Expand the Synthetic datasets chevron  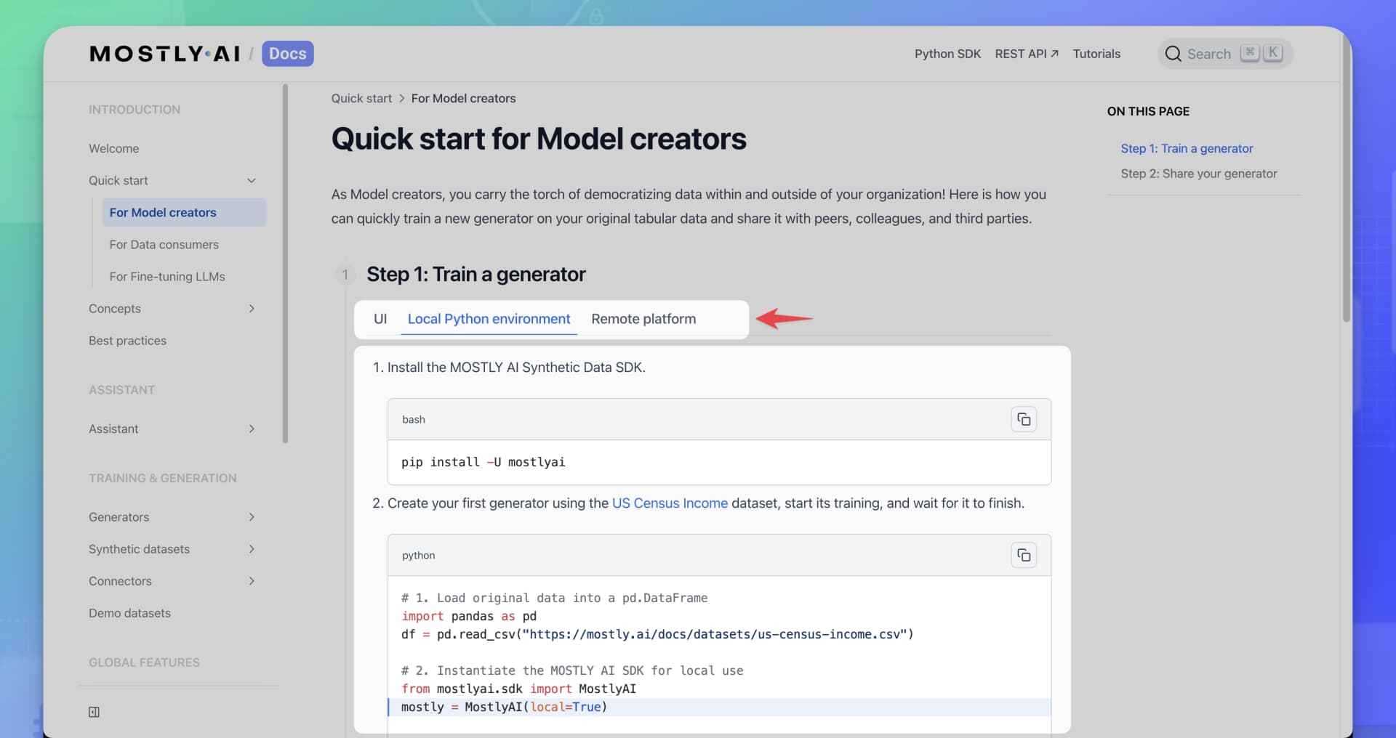tap(252, 549)
